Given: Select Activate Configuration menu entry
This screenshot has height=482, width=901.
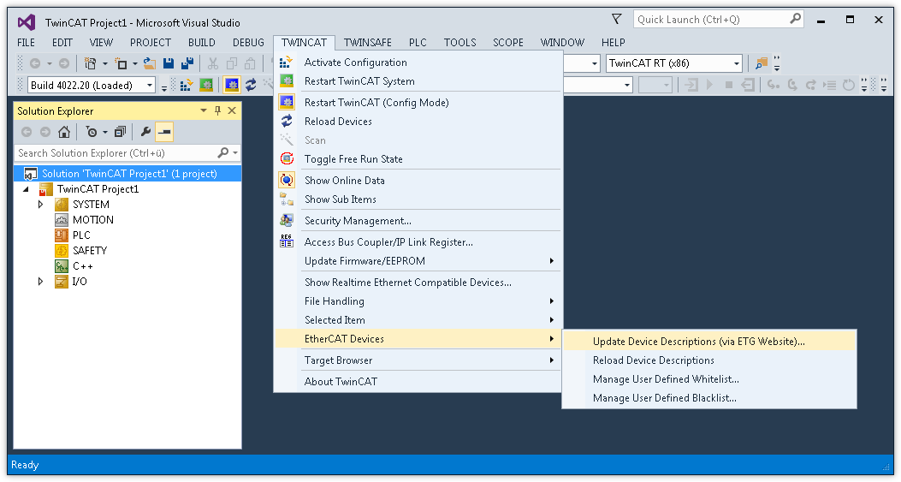Looking at the screenshot, I should (418, 62).
